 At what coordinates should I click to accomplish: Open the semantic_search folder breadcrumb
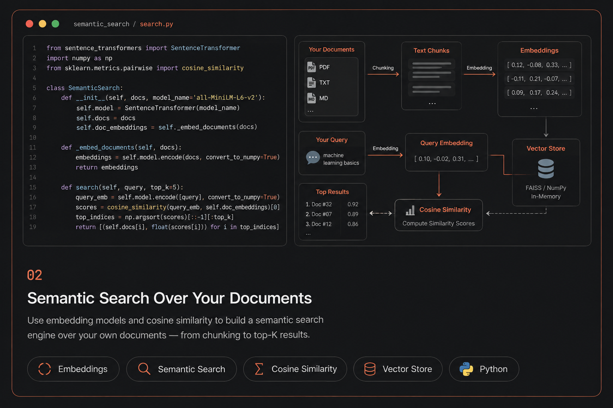(x=101, y=24)
